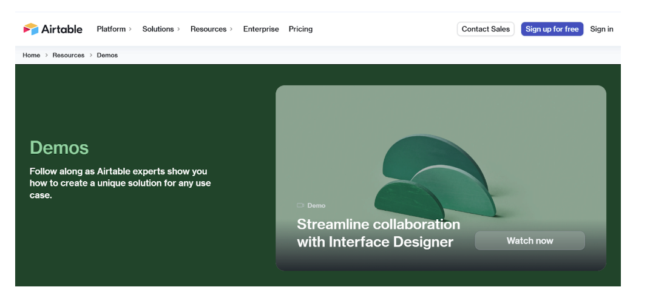The height and width of the screenshot is (307, 650).
Task: Click Resources in the breadcrumb trail
Action: pyautogui.click(x=69, y=55)
